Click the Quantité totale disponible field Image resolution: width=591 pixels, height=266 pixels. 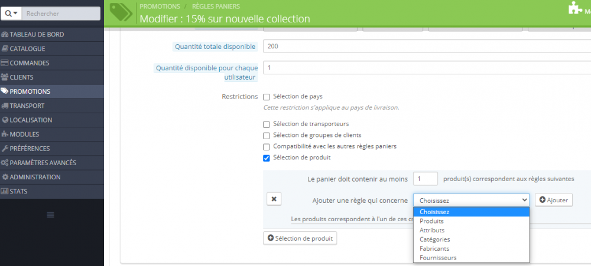click(x=427, y=47)
